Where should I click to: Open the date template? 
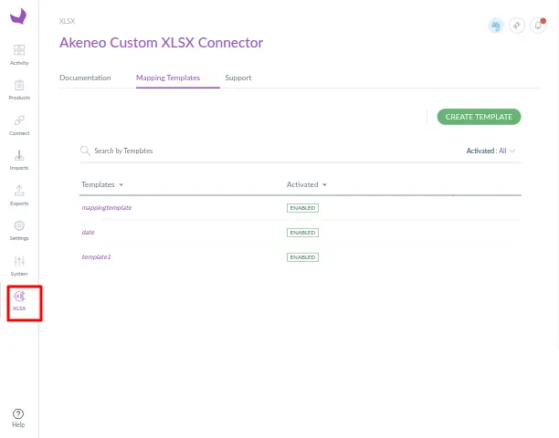88,232
